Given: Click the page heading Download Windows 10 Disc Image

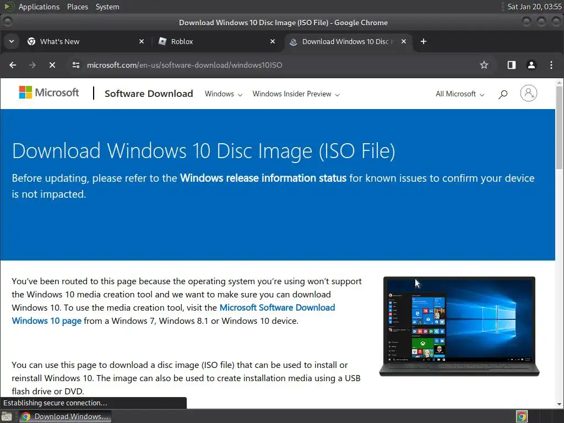Looking at the screenshot, I should coord(204,151).
